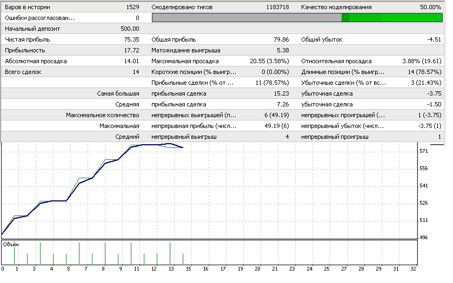
Task: Click the -4.51 loss value
Action: [434, 39]
